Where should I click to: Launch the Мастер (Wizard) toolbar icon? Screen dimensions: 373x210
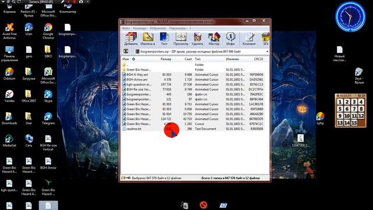tap(214, 39)
